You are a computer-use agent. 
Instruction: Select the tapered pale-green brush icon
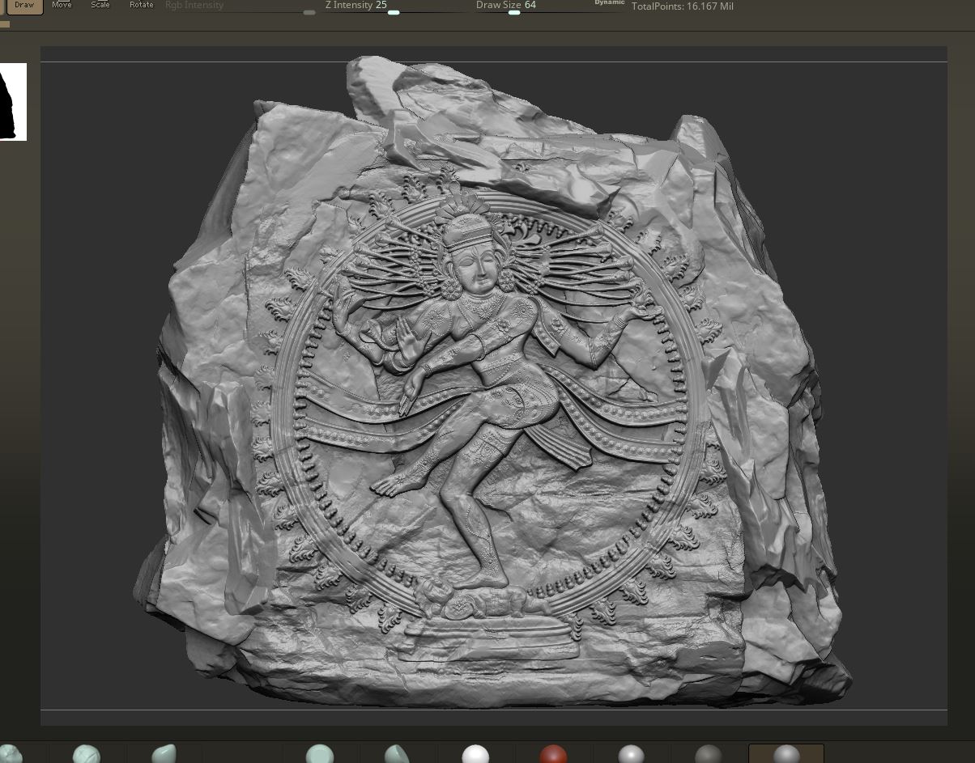[164, 754]
